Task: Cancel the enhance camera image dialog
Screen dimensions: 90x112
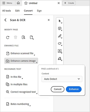Action: [x=57, y=89]
